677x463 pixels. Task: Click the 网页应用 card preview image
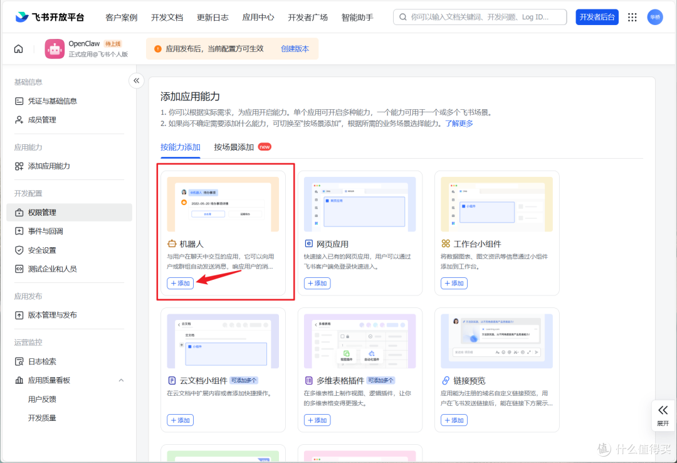click(x=360, y=204)
